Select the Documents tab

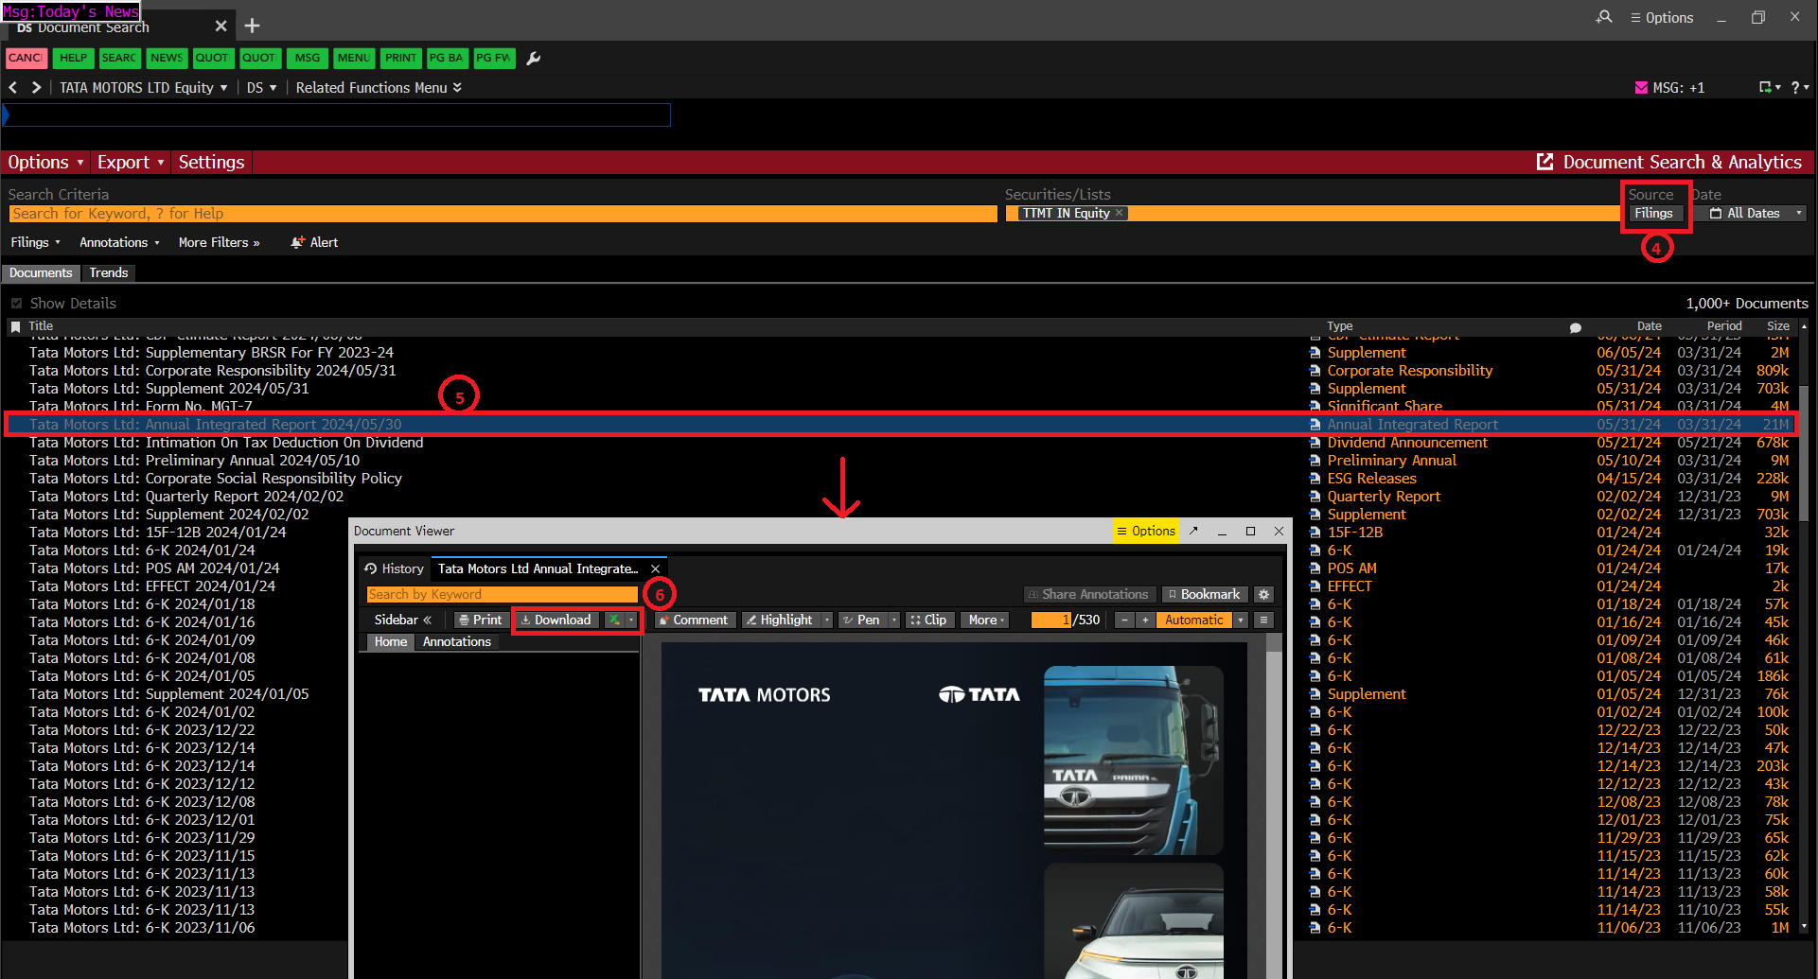pyautogui.click(x=41, y=272)
